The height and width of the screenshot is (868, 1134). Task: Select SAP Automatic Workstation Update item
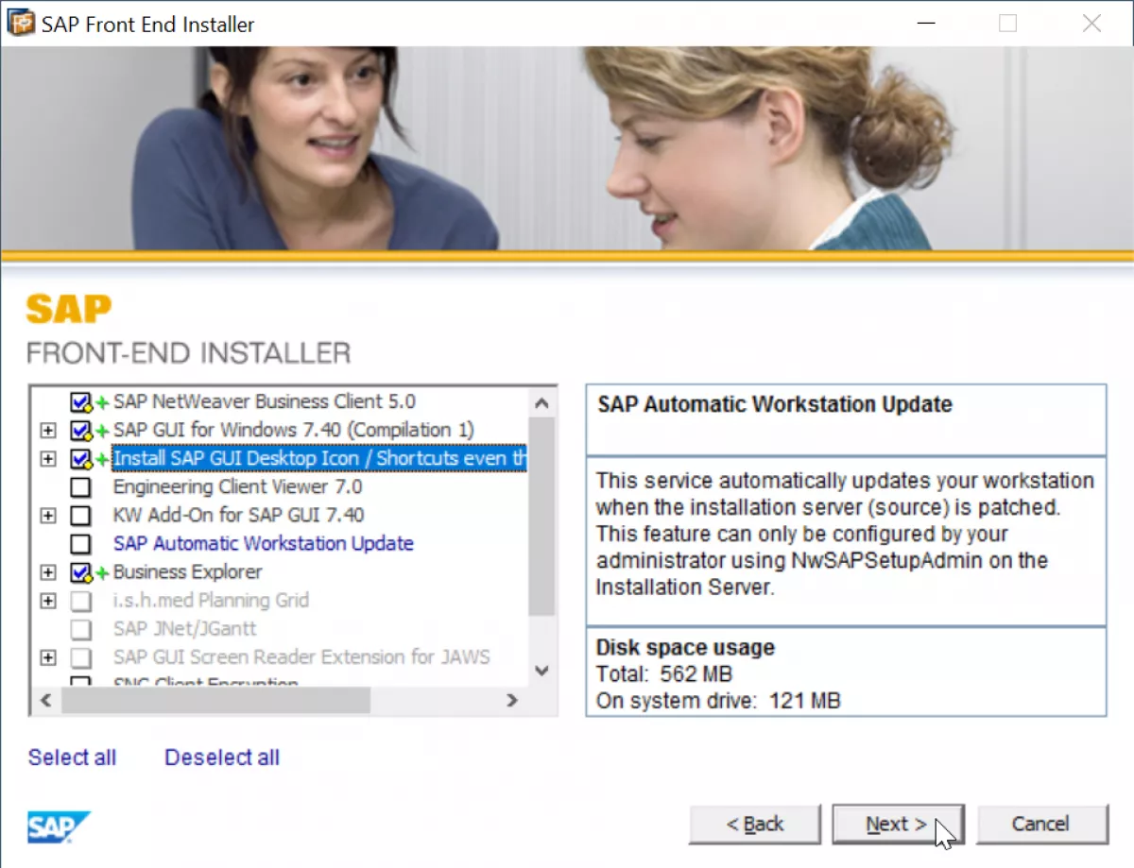tap(263, 543)
